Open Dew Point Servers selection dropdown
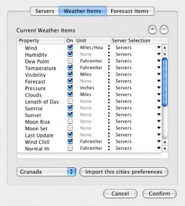 pyautogui.click(x=138, y=61)
